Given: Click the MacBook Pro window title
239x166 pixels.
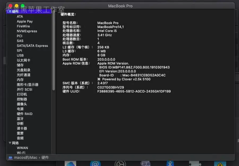Looking at the screenshot, I should [x=120, y=6].
